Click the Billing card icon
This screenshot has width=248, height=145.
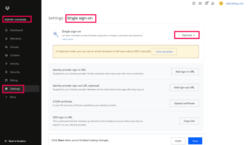click(6, 80)
